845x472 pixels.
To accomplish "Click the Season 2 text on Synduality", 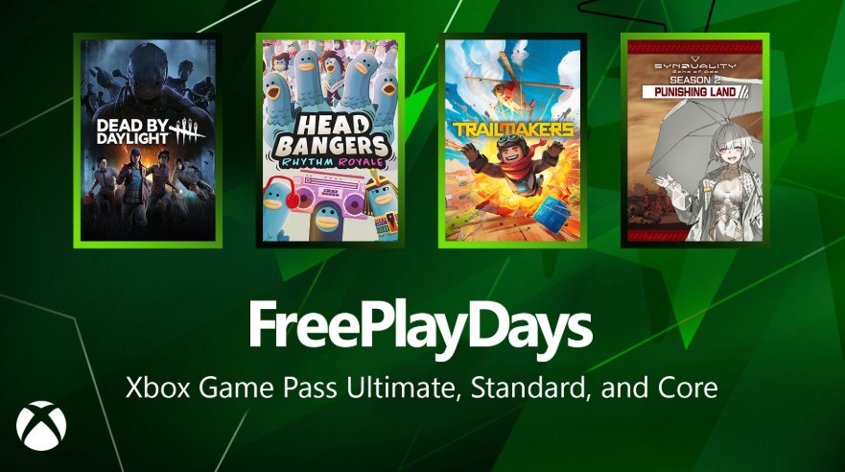I will 694,80.
